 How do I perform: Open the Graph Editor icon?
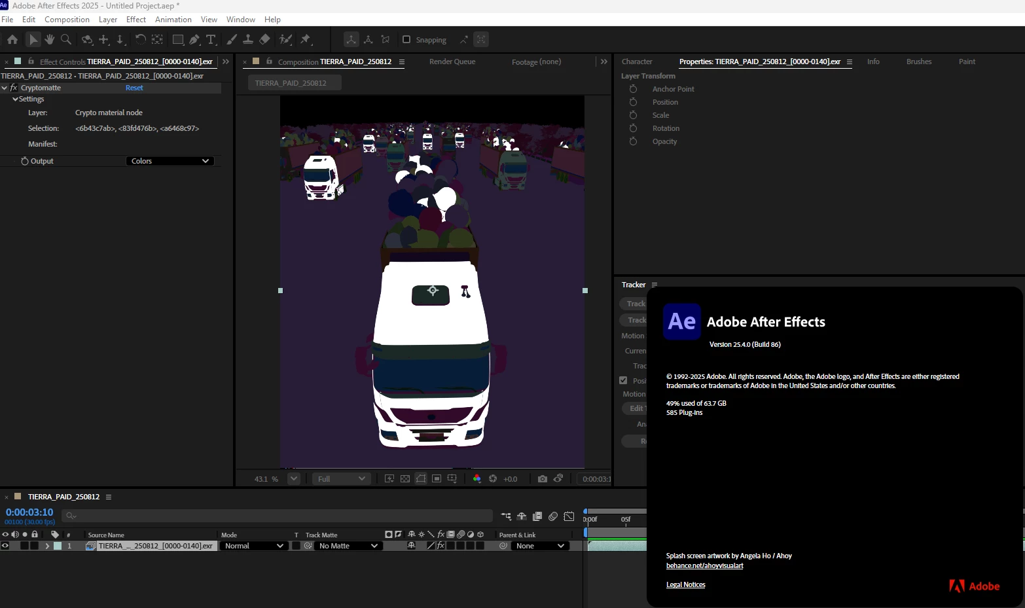569,516
